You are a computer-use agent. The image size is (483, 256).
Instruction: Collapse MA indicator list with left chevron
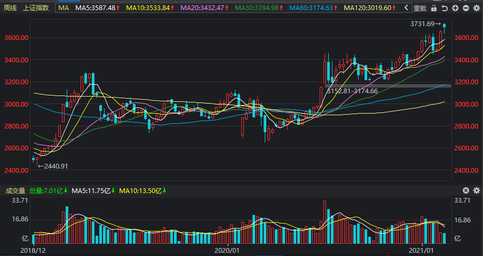(407, 8)
